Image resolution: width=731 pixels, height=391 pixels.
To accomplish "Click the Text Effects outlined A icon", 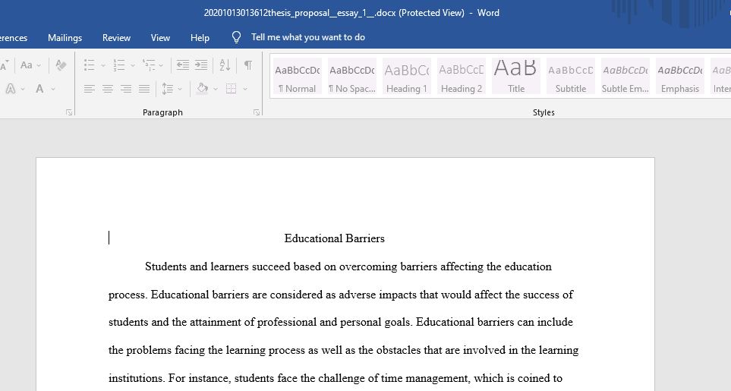I will (11, 89).
